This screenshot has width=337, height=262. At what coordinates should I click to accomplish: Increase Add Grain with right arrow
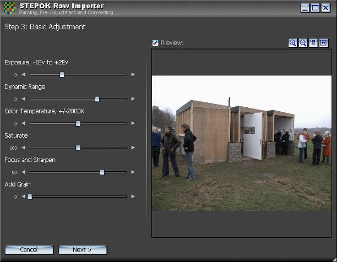click(133, 197)
